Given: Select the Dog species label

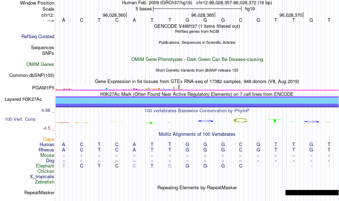Looking at the screenshot, I should pos(50,161).
